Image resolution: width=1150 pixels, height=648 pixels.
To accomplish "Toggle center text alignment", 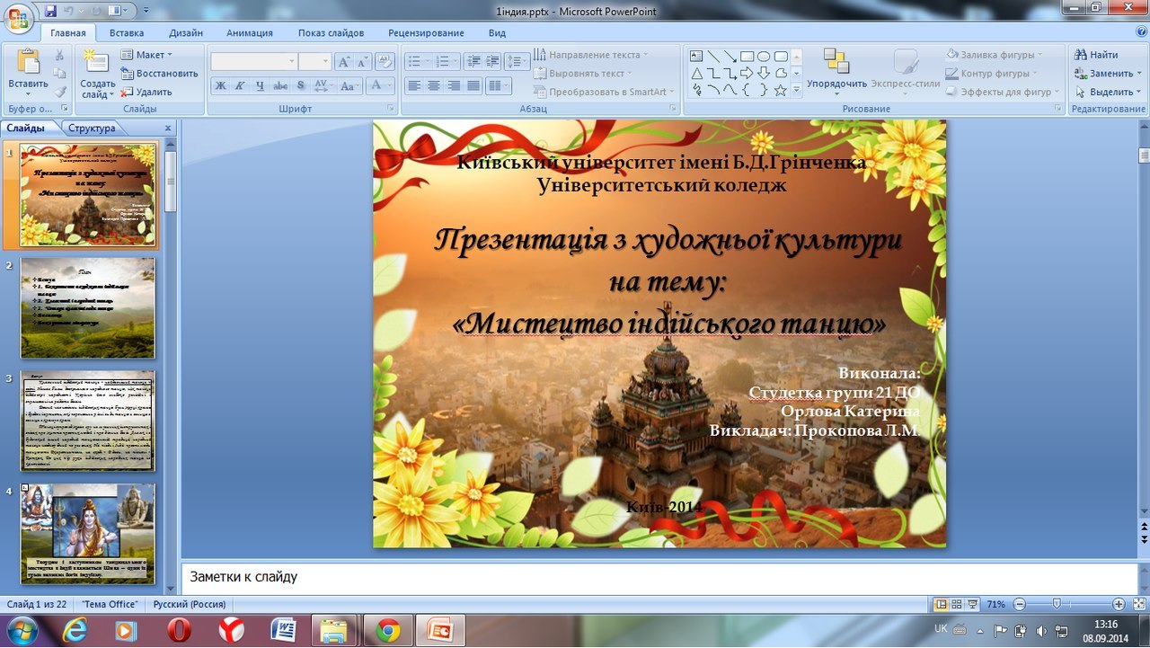I will [x=433, y=86].
